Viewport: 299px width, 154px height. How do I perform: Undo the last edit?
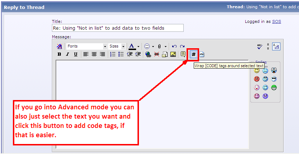click(x=174, y=46)
